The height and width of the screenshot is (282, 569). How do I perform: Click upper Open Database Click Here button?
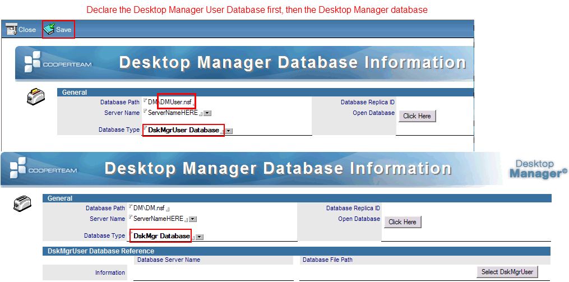417,116
